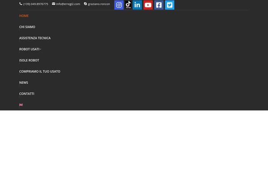Open the Facebook social icon
The height and width of the screenshot is (178, 268).
pos(159,5)
